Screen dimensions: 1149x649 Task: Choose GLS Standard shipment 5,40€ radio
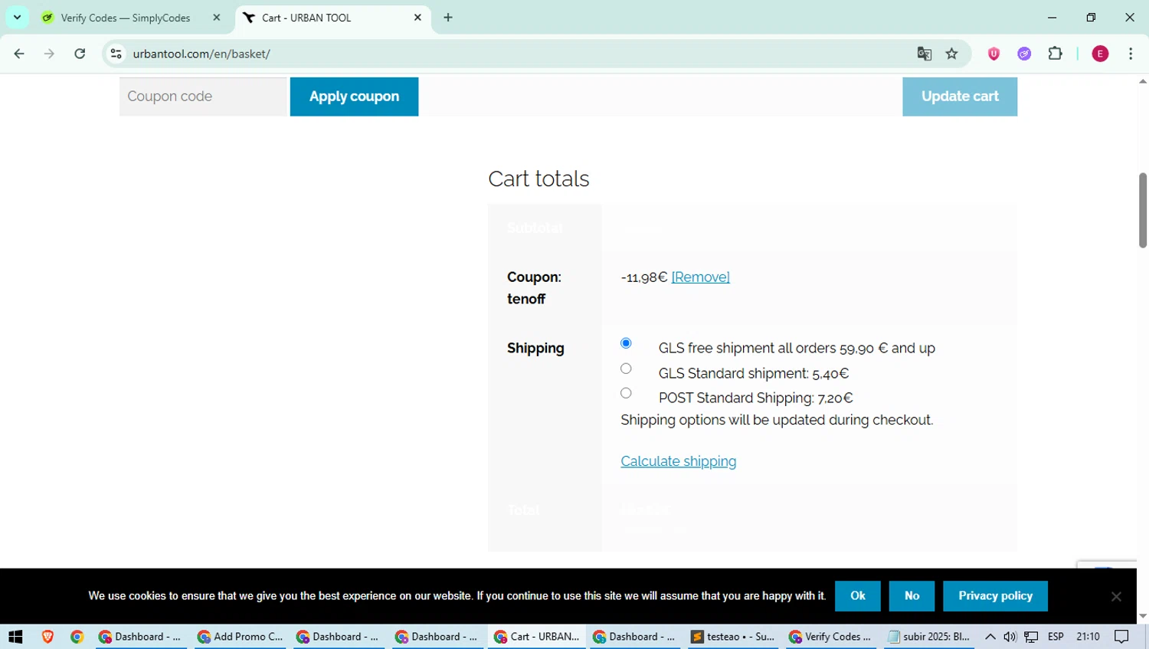coord(626,369)
